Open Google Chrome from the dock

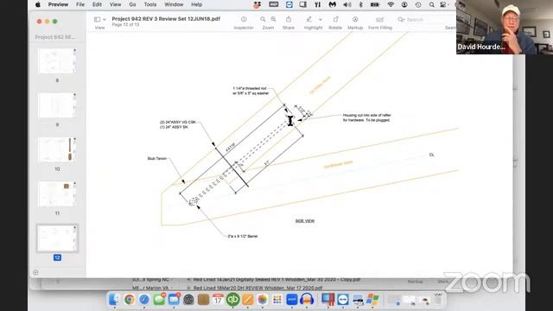(x=129, y=300)
